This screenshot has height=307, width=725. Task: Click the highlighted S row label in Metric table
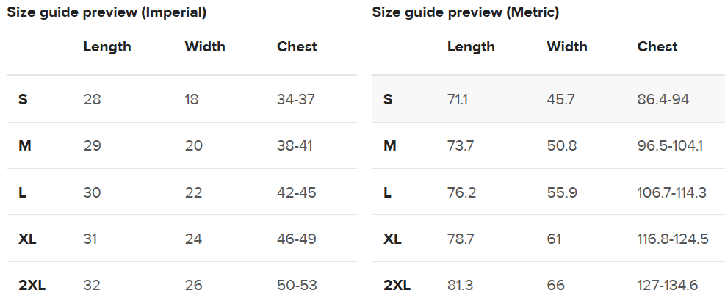[388, 99]
